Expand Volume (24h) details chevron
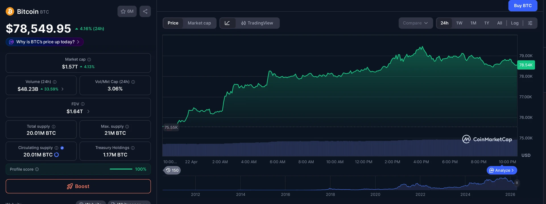Image resolution: width=546 pixels, height=204 pixels. click(63, 89)
